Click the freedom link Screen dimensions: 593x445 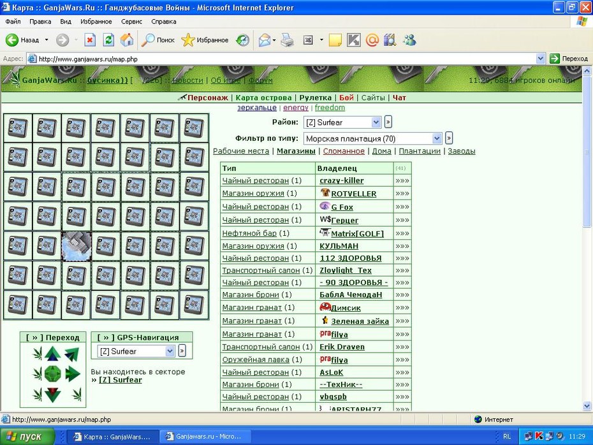coord(330,108)
